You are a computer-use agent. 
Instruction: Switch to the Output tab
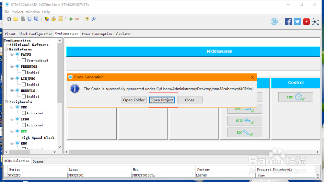(38, 161)
